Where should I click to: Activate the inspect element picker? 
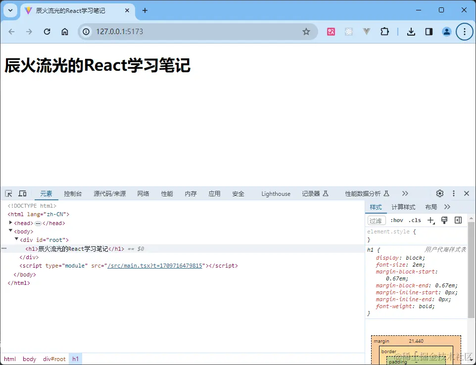[8, 193]
